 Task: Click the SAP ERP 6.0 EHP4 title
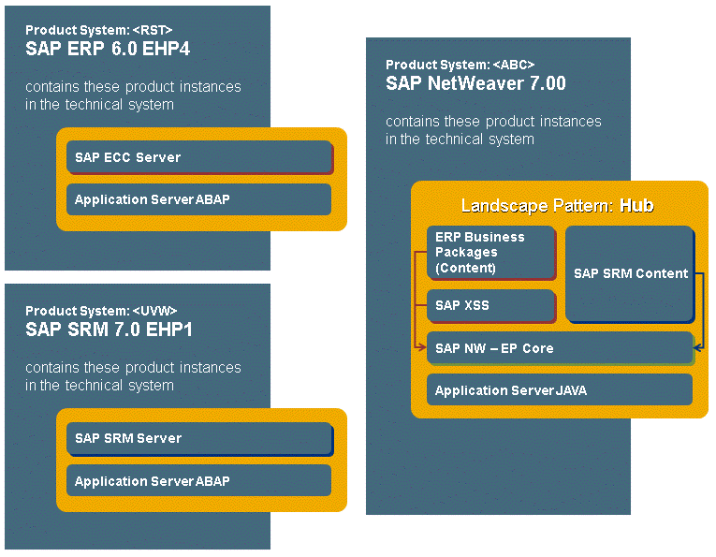pyautogui.click(x=108, y=49)
